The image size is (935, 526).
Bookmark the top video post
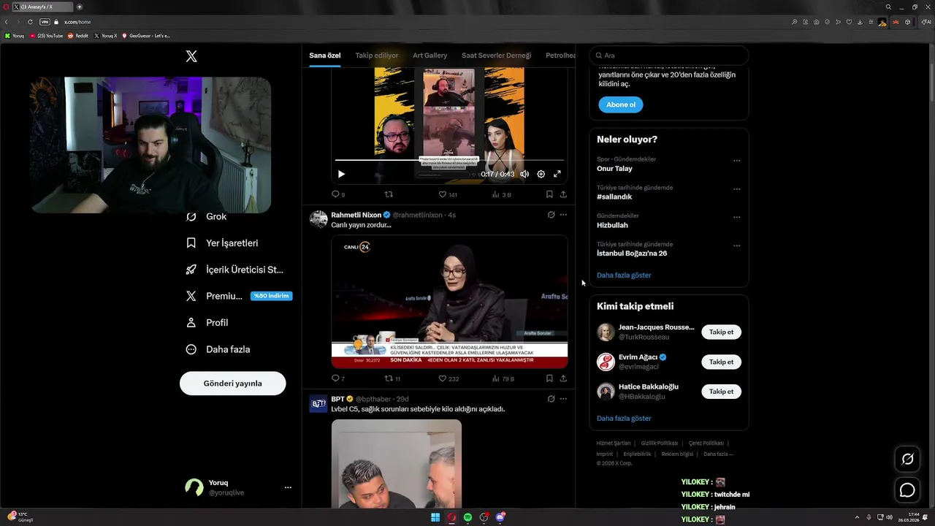[549, 194]
